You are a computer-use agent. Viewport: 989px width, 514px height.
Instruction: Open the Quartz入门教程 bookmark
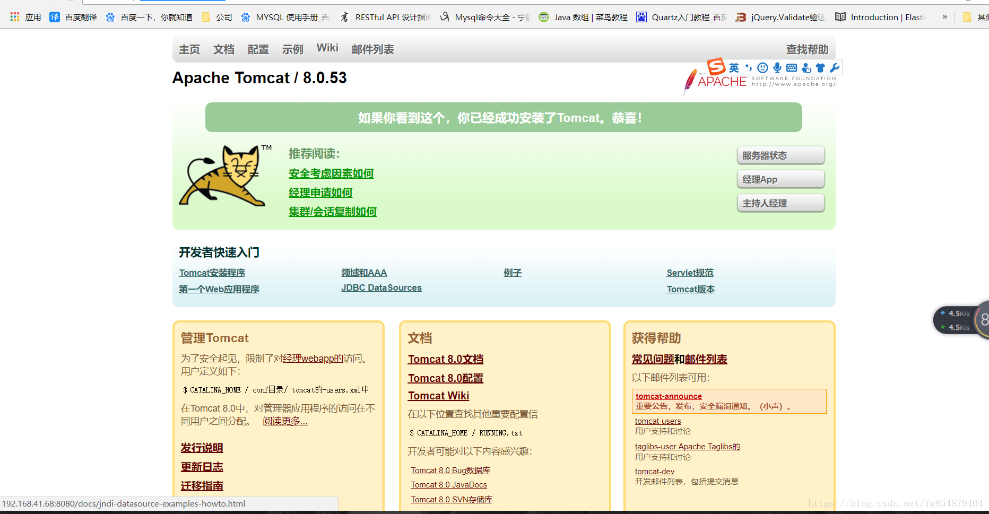(682, 17)
